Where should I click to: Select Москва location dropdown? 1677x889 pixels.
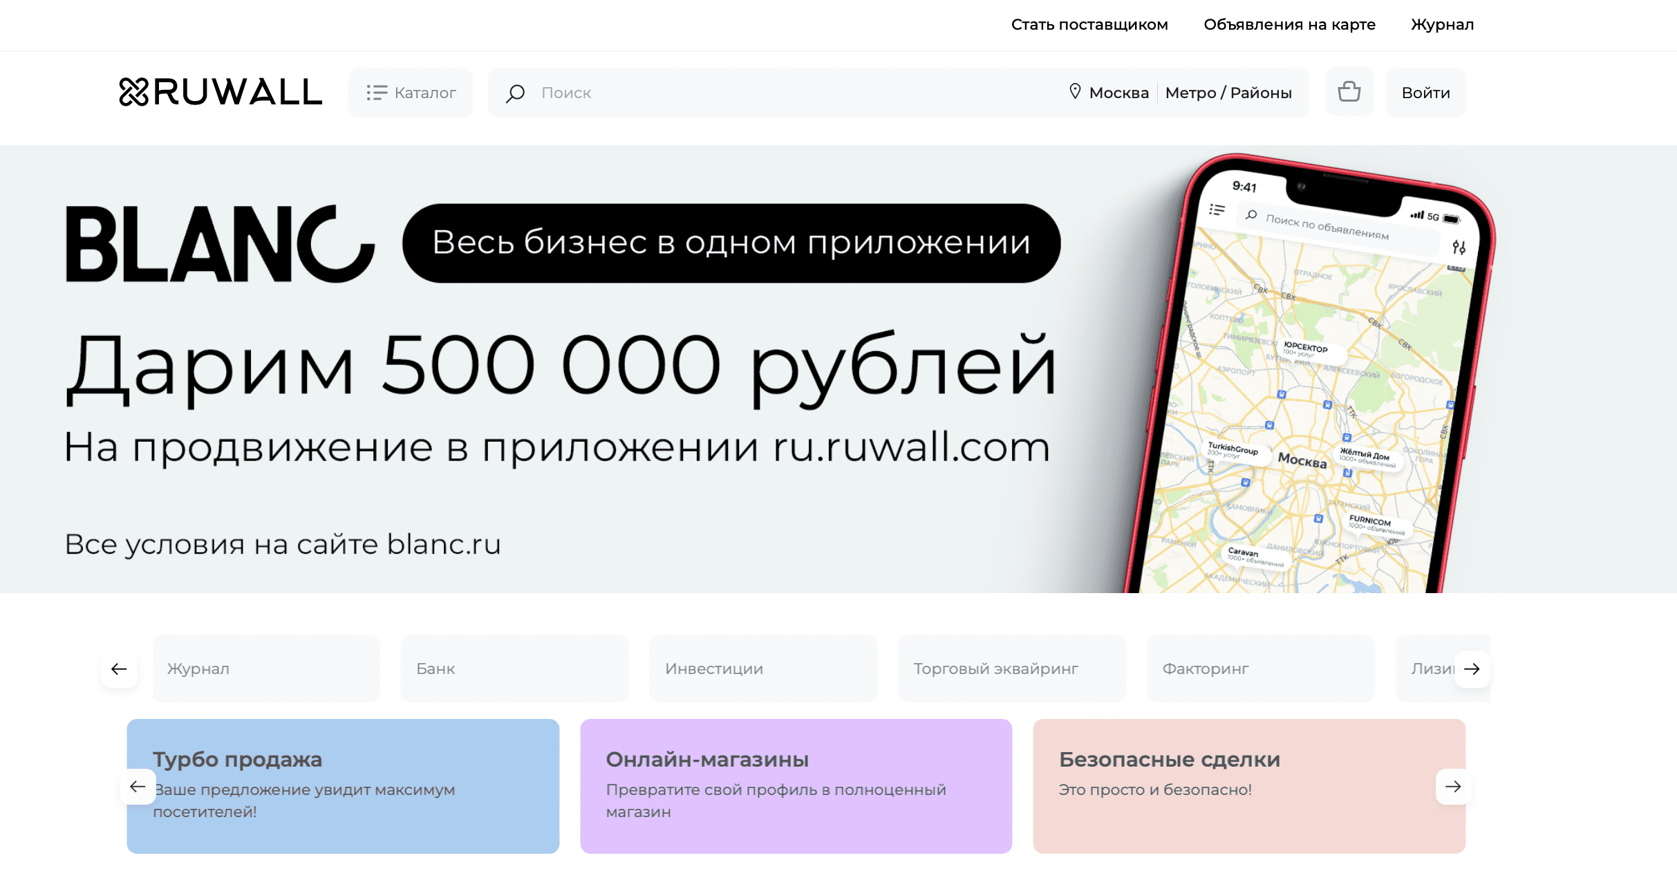[x=1109, y=92]
